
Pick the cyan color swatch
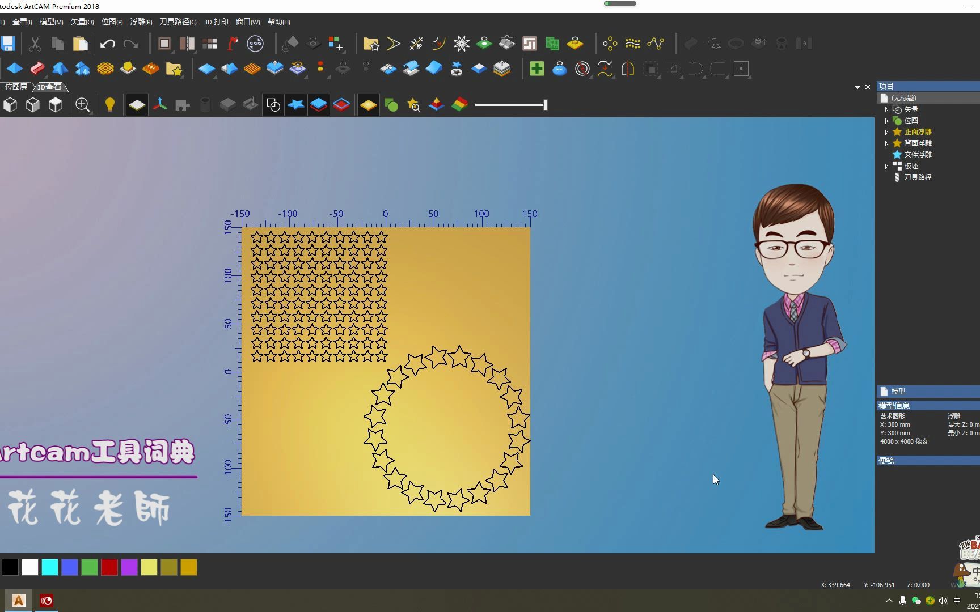point(50,567)
